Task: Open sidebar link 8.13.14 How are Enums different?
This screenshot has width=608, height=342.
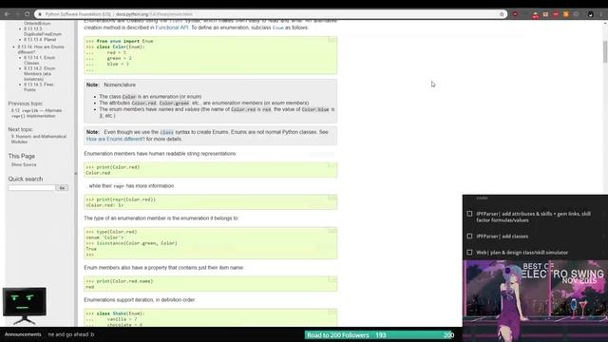Action: click(41, 49)
